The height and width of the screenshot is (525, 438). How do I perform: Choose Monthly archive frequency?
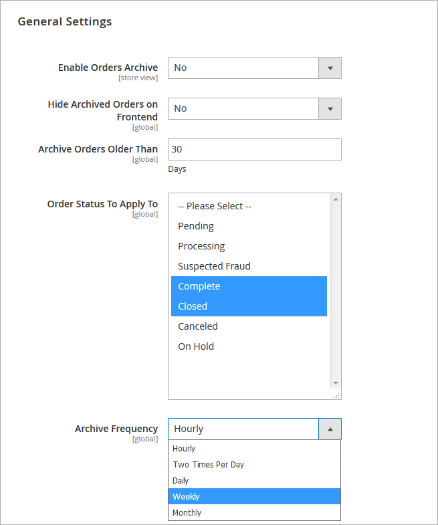pos(187,513)
